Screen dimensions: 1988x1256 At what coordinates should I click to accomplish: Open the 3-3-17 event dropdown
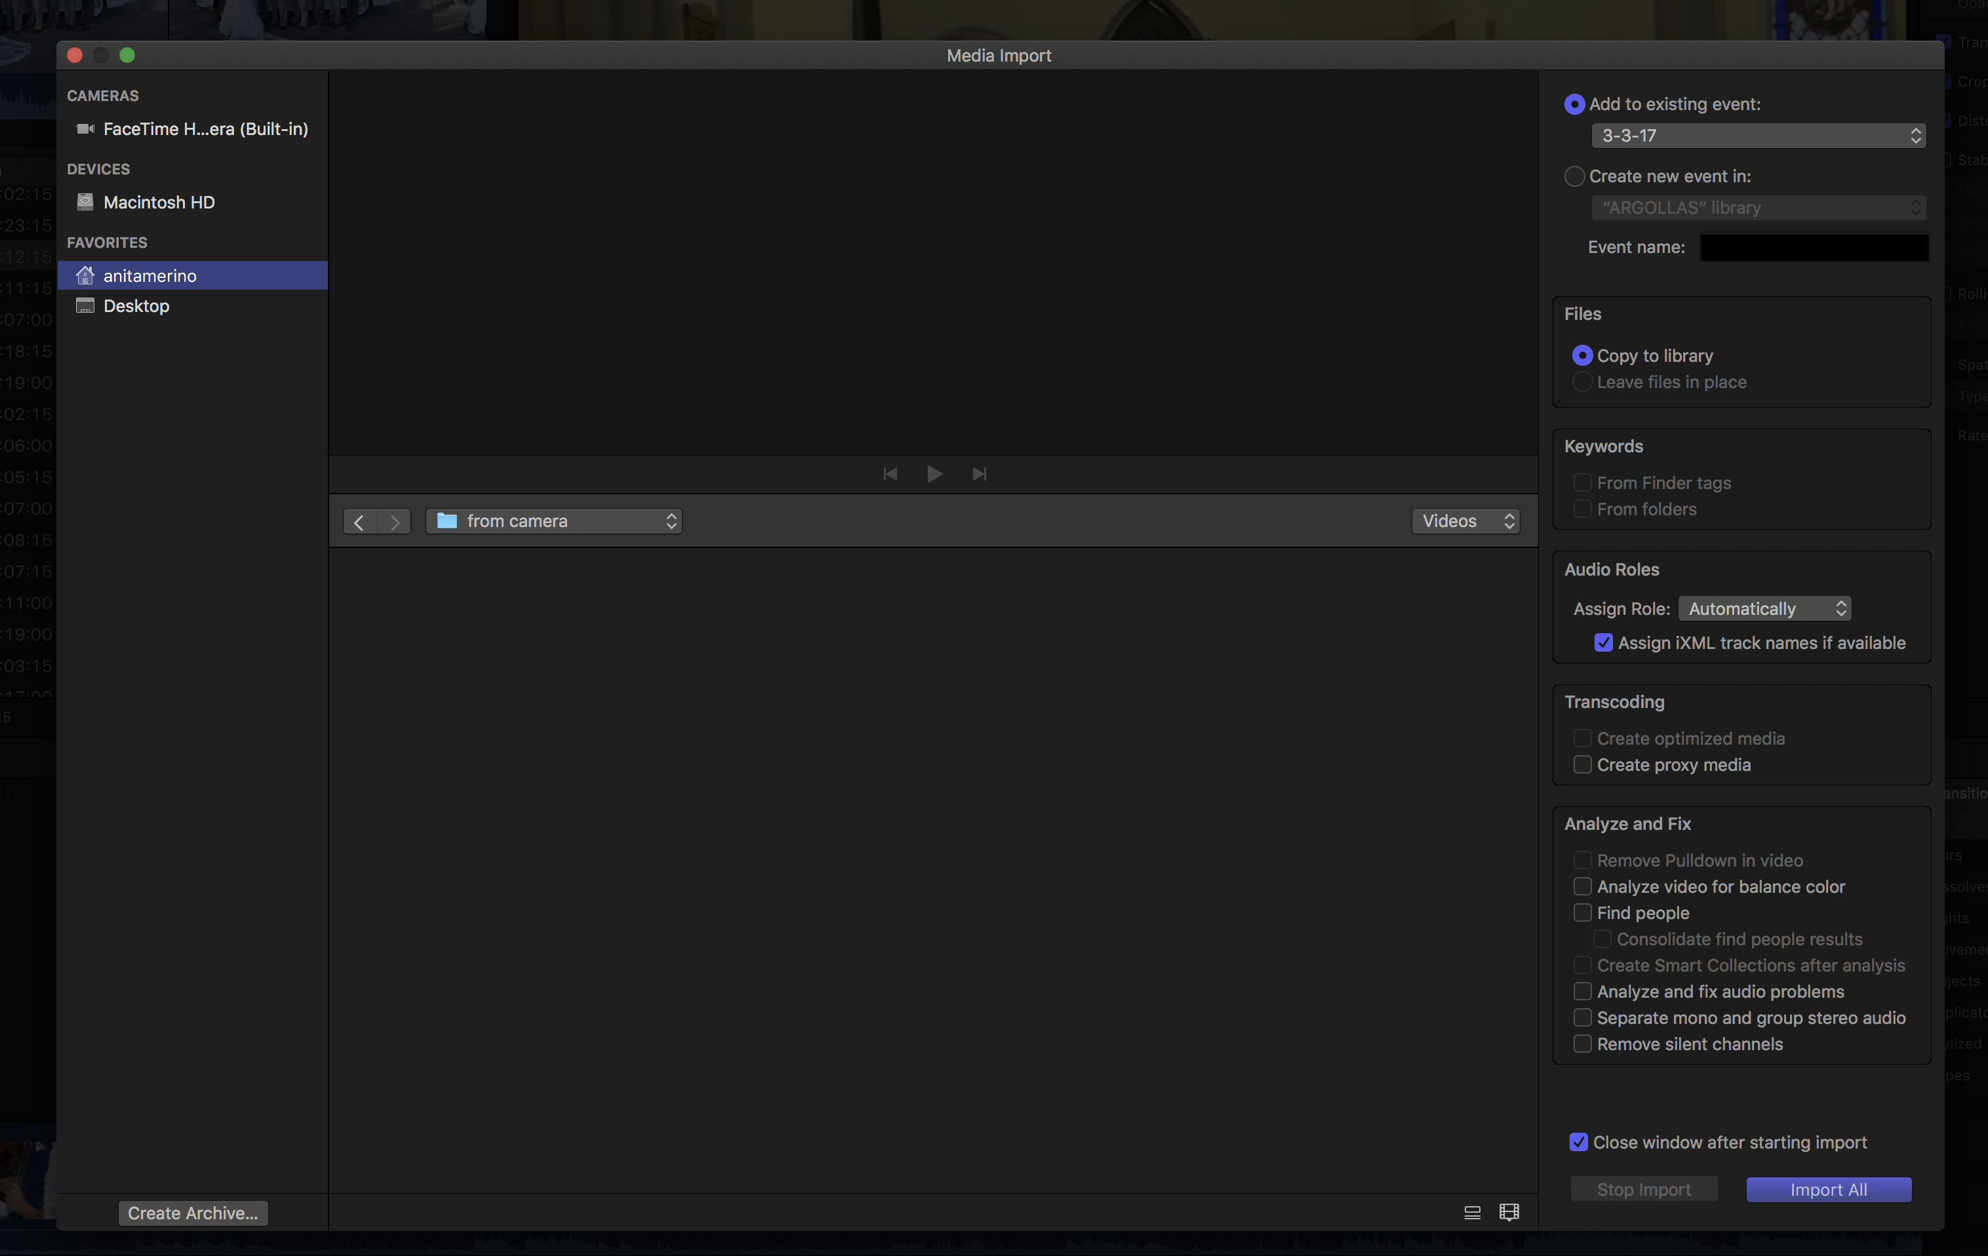(x=1758, y=135)
